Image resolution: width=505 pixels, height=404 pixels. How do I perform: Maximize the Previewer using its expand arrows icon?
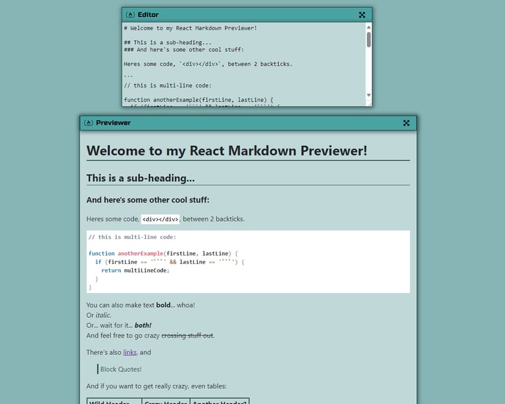click(406, 123)
